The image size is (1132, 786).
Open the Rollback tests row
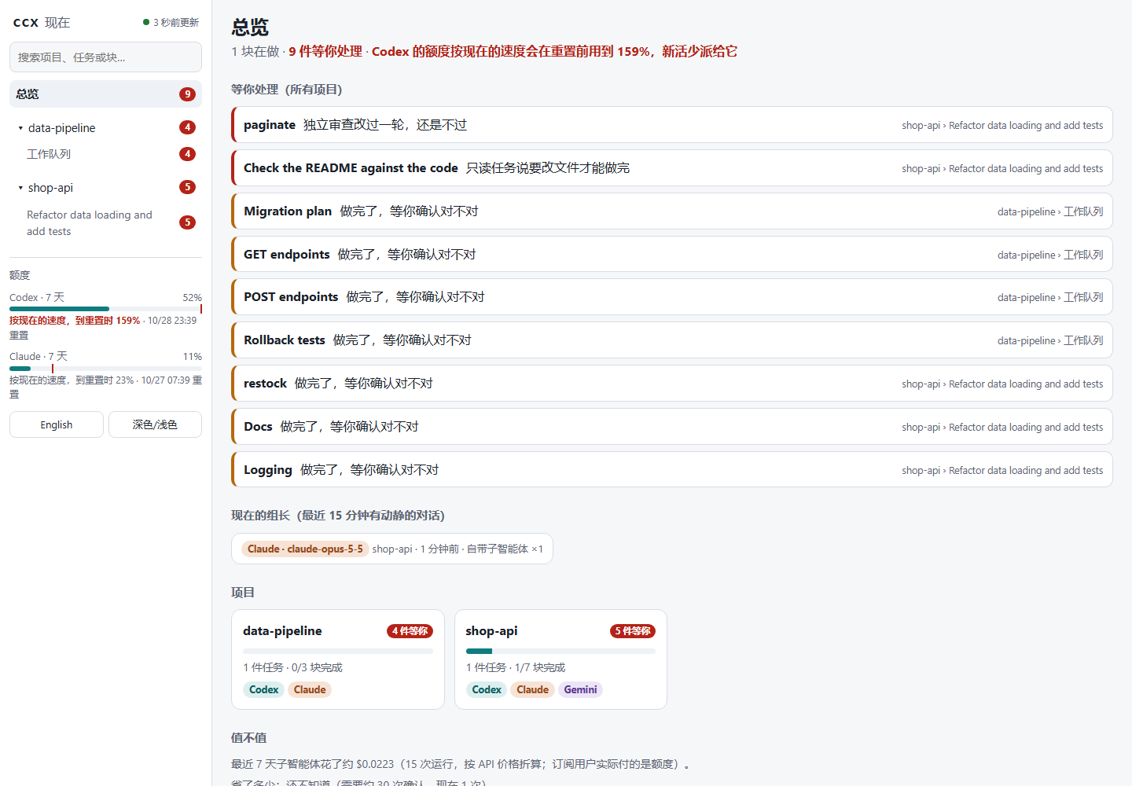point(672,340)
